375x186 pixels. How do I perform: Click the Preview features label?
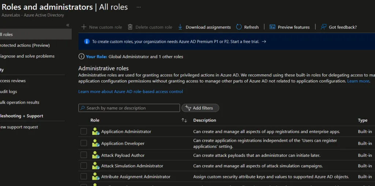coord(294,27)
